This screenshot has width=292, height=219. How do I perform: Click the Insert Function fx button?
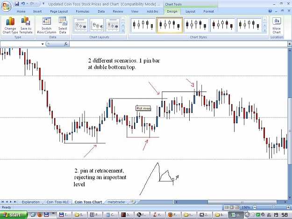pyautogui.click(x=66, y=44)
